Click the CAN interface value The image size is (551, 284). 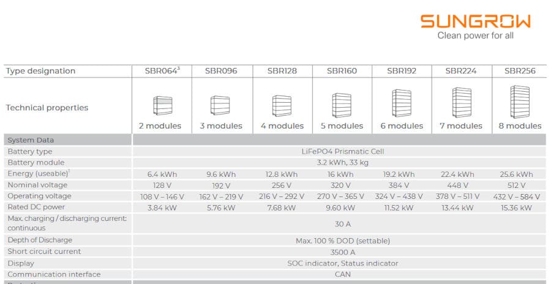[343, 274]
